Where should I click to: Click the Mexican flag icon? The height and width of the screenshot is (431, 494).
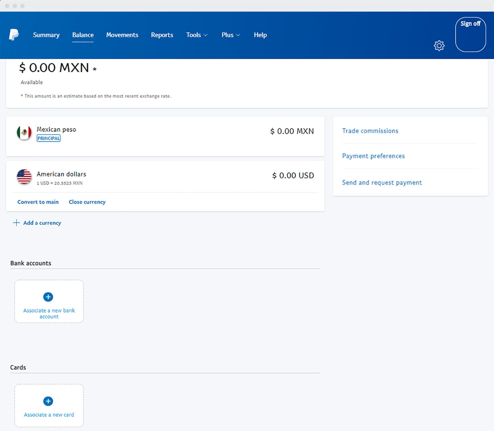click(x=24, y=132)
